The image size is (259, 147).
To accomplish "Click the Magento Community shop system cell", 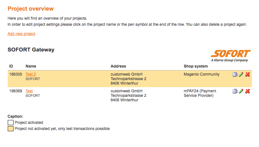I will [201, 74].
